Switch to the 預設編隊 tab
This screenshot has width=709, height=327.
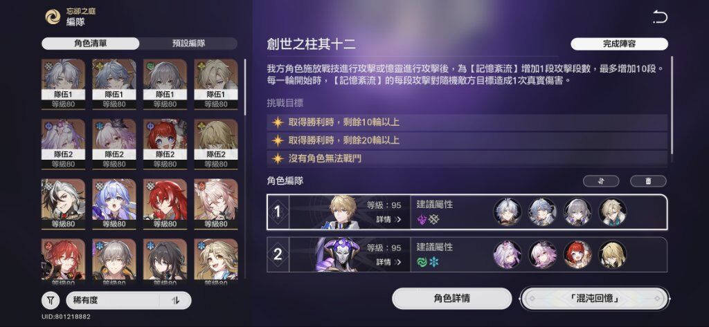coord(188,44)
